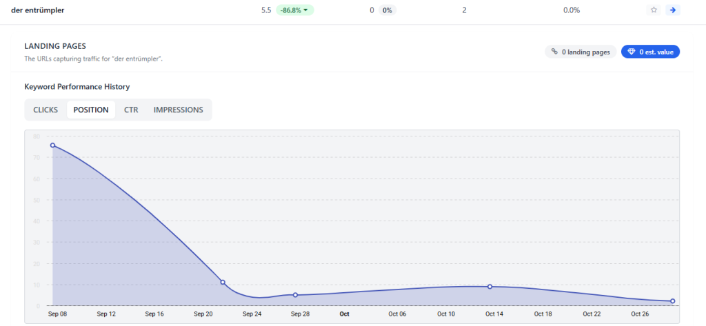Click the 0% clicks change badge
Viewport: 706px width, 326px height.
pos(387,10)
